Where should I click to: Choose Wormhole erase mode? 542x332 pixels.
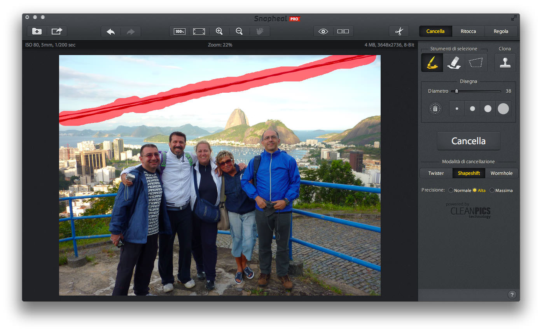(x=501, y=173)
